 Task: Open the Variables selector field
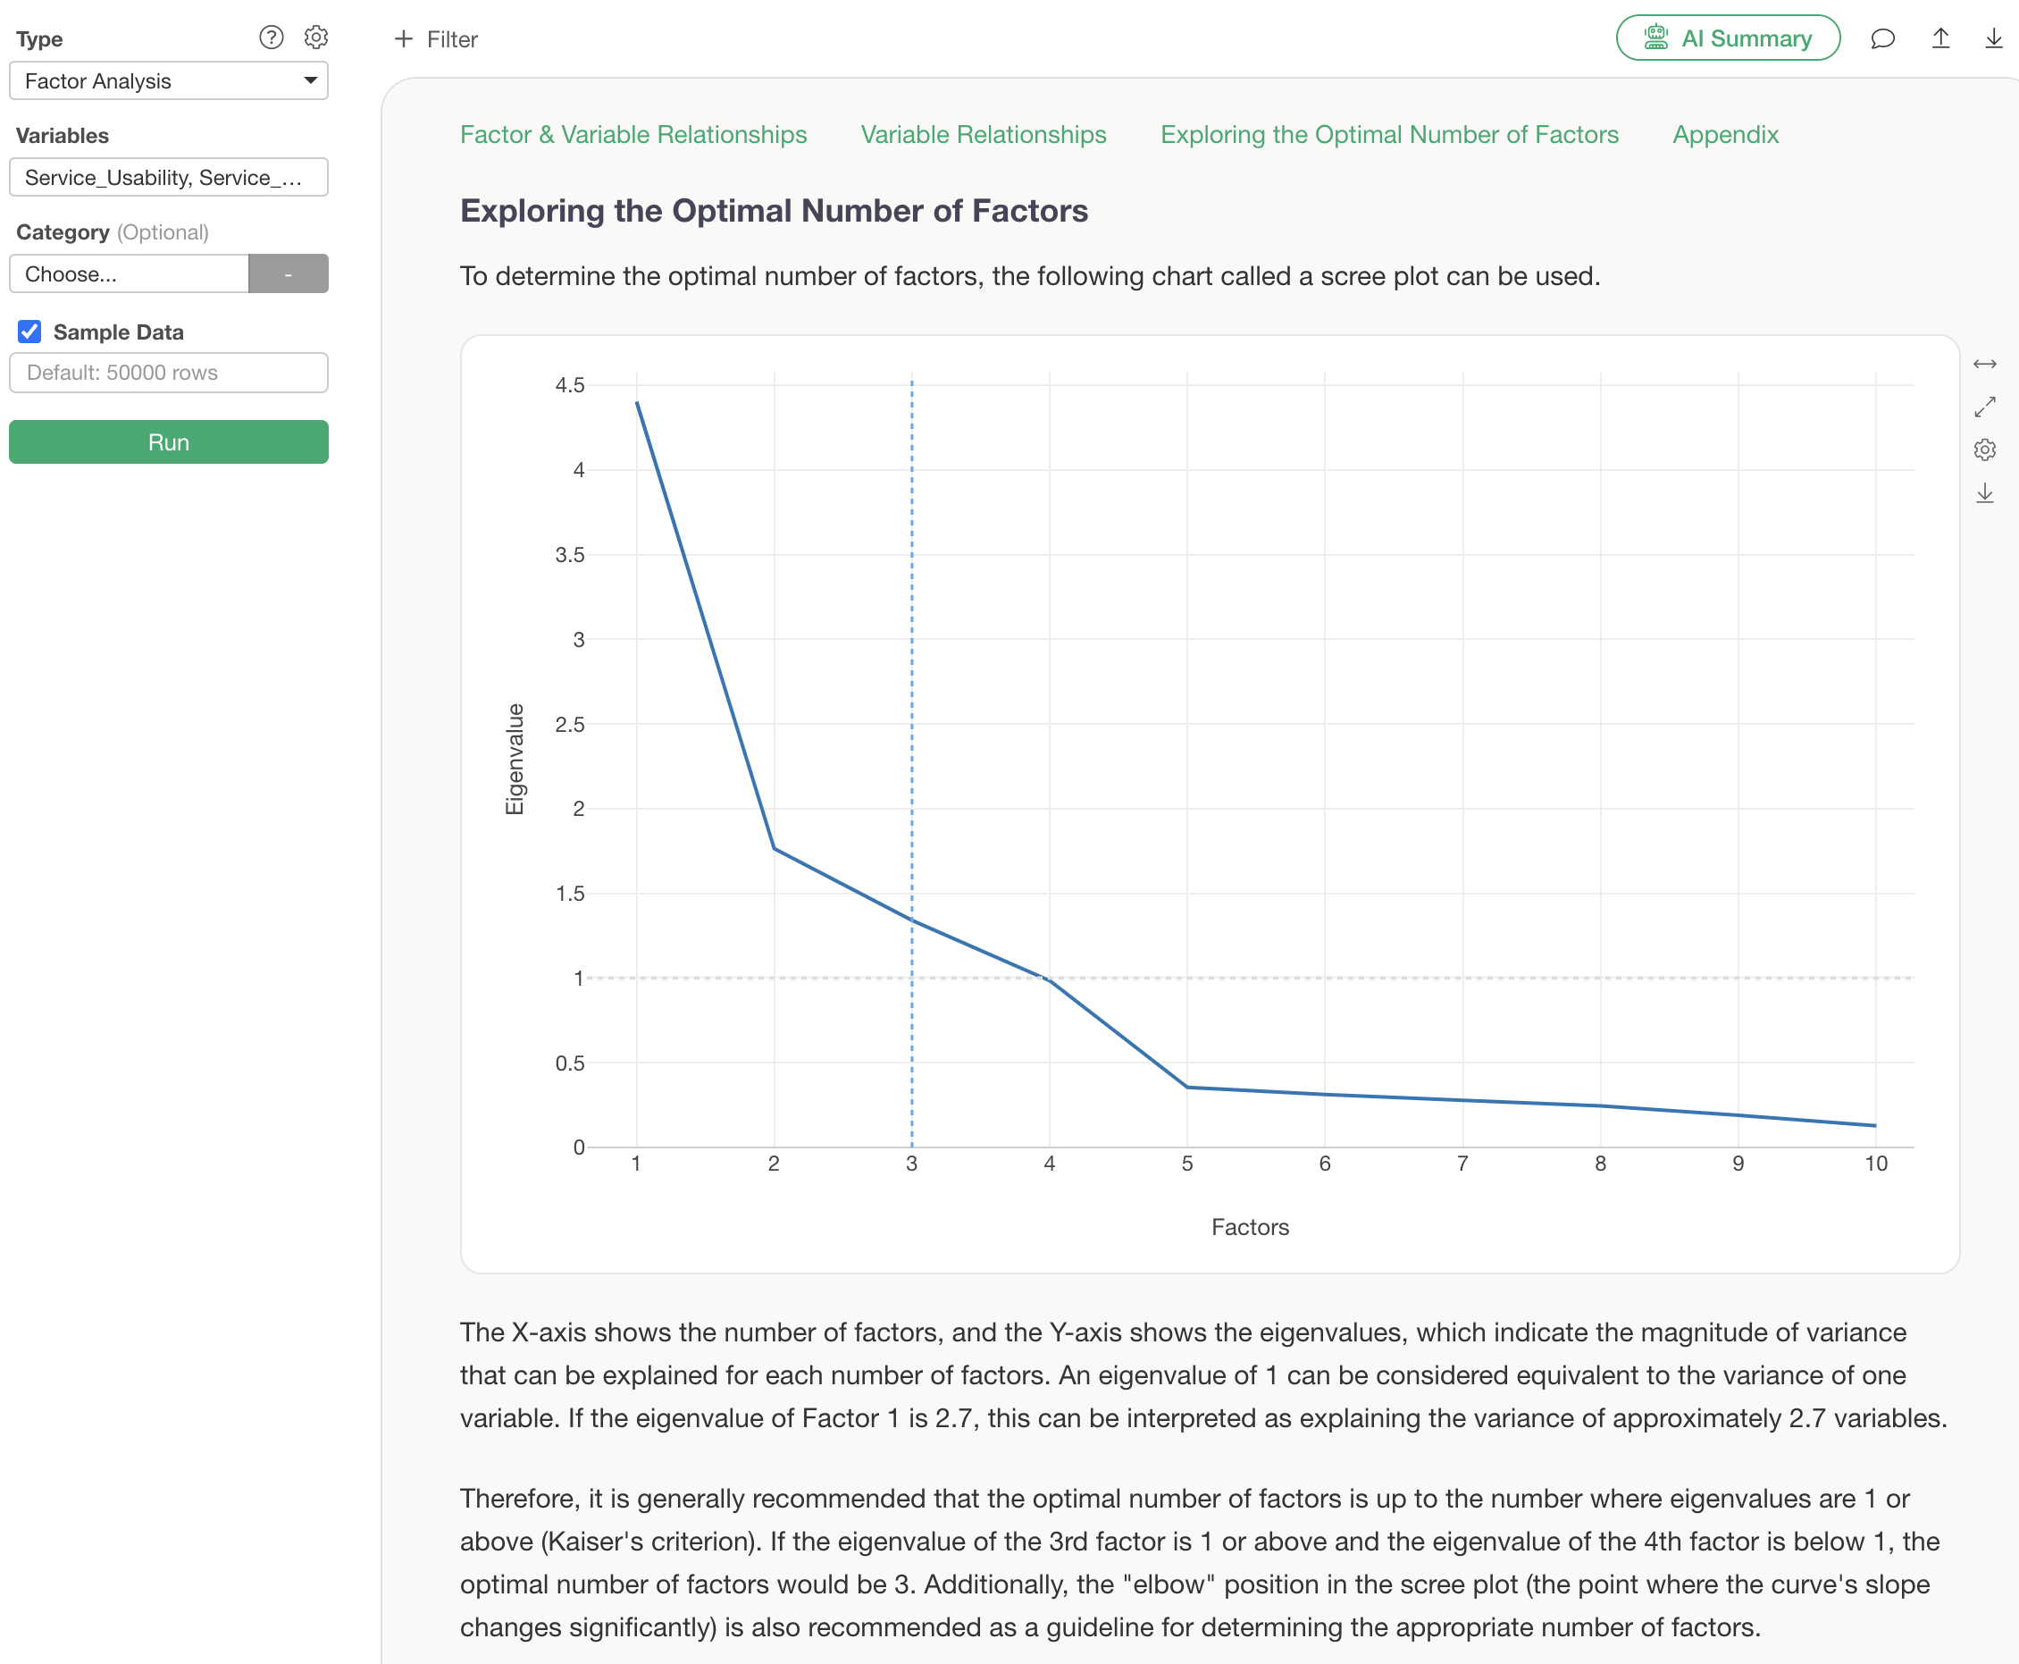tap(169, 177)
